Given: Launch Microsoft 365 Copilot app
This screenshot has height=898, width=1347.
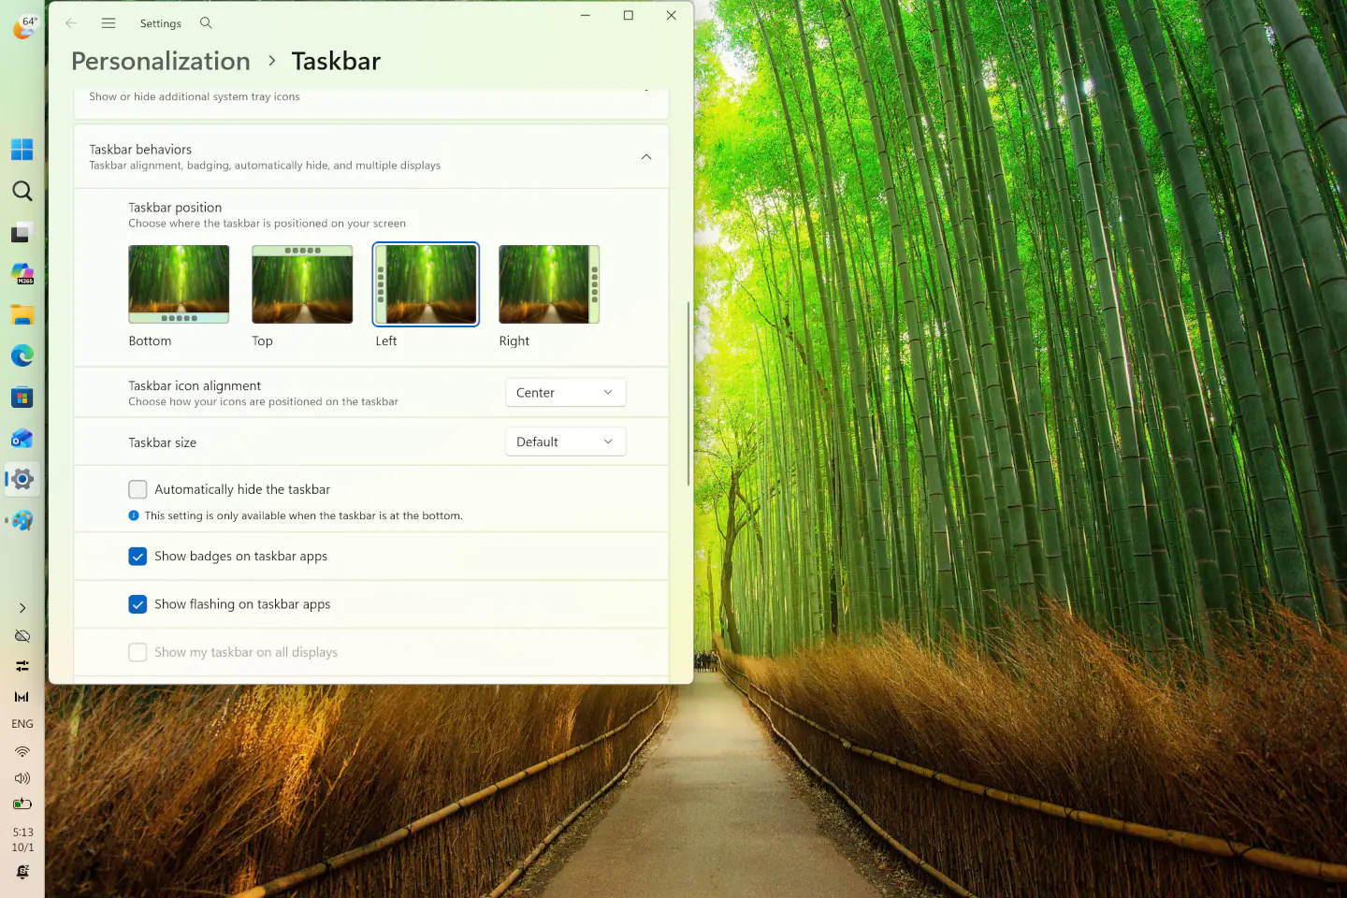Looking at the screenshot, I should [22, 273].
